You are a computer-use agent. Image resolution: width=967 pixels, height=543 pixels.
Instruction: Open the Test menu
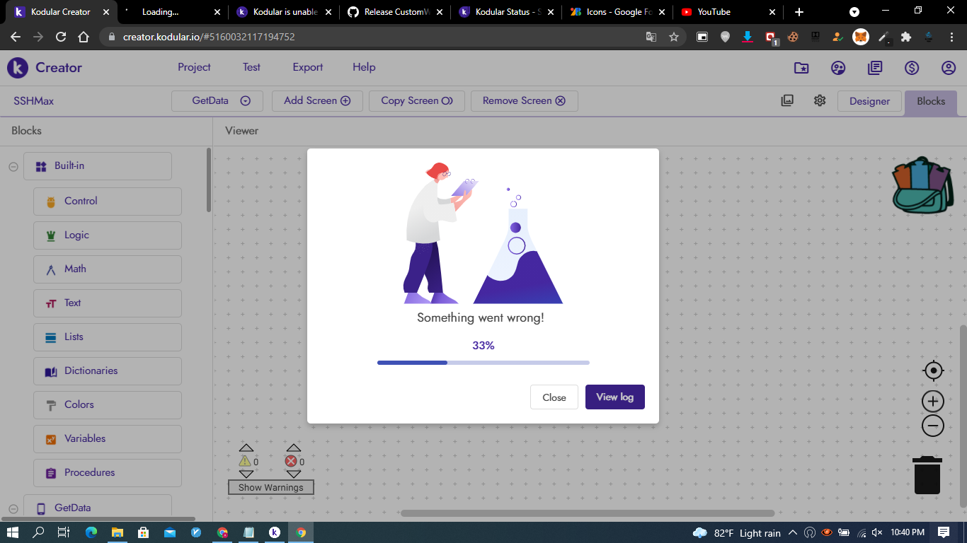[x=251, y=67]
